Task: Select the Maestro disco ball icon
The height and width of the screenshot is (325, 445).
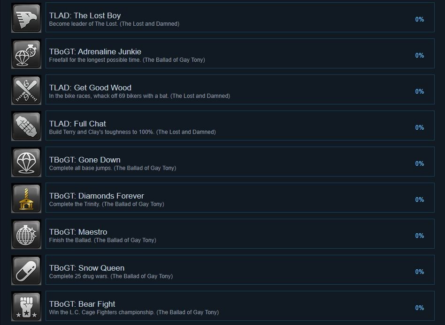Action: tap(26, 234)
